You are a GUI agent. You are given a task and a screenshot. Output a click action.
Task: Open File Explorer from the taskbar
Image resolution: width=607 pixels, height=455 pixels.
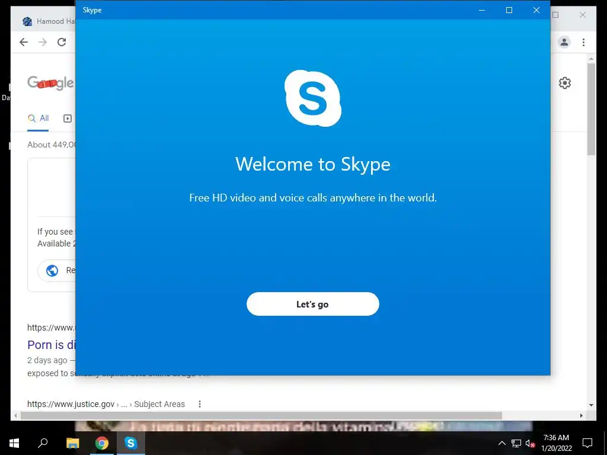coord(72,443)
